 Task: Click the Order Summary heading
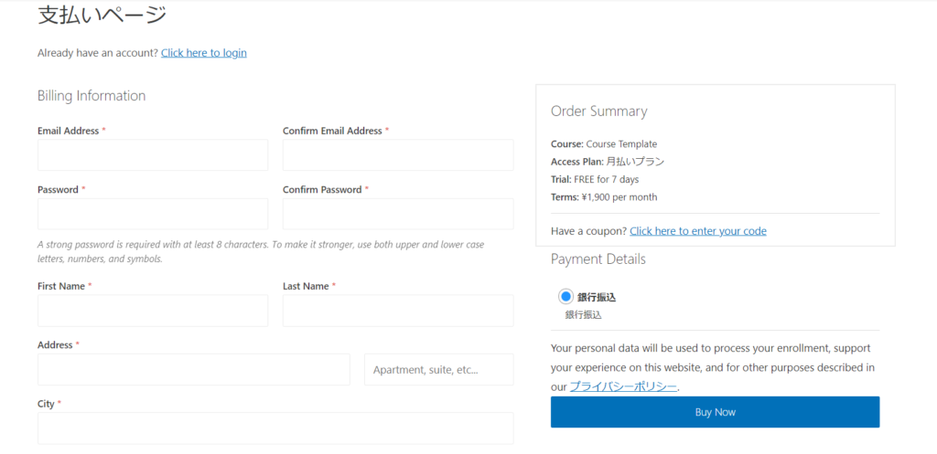click(x=598, y=111)
